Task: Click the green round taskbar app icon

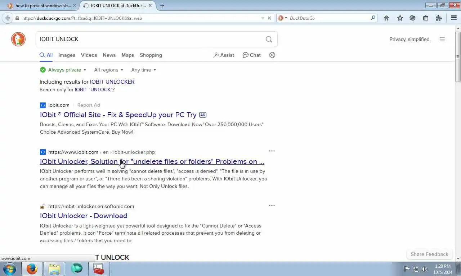Action: [x=77, y=269]
